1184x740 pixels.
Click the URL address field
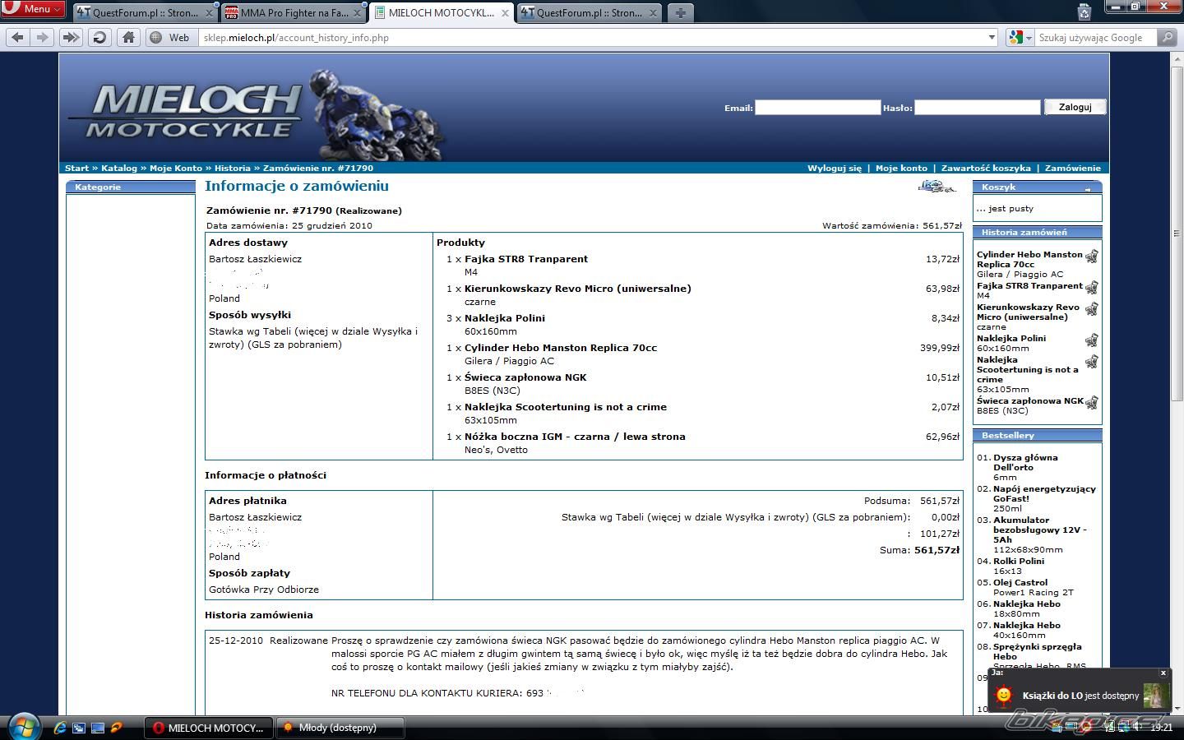(x=592, y=37)
